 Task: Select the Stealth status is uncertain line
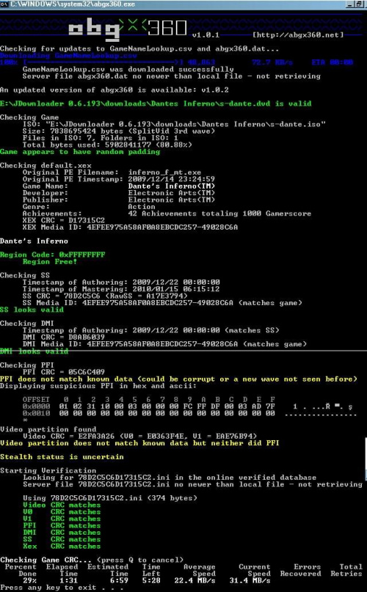click(x=62, y=457)
